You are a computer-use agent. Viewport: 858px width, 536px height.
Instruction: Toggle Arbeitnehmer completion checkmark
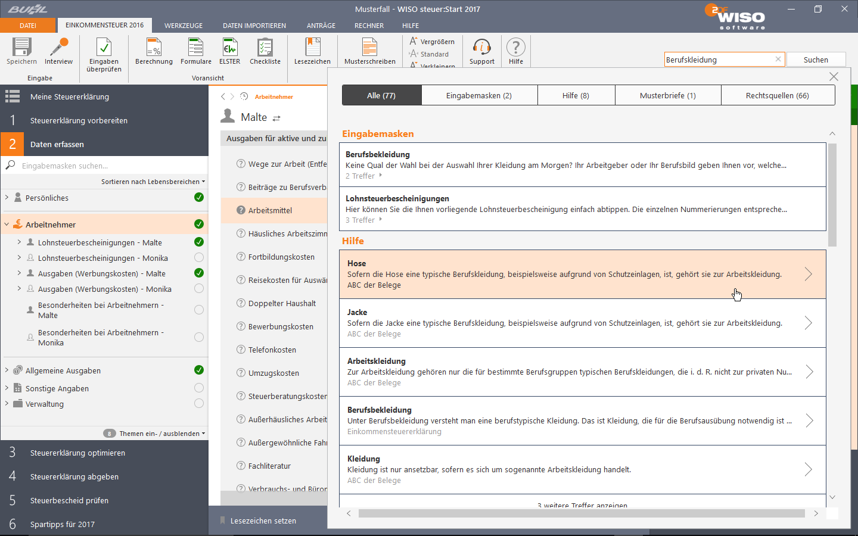[199, 224]
